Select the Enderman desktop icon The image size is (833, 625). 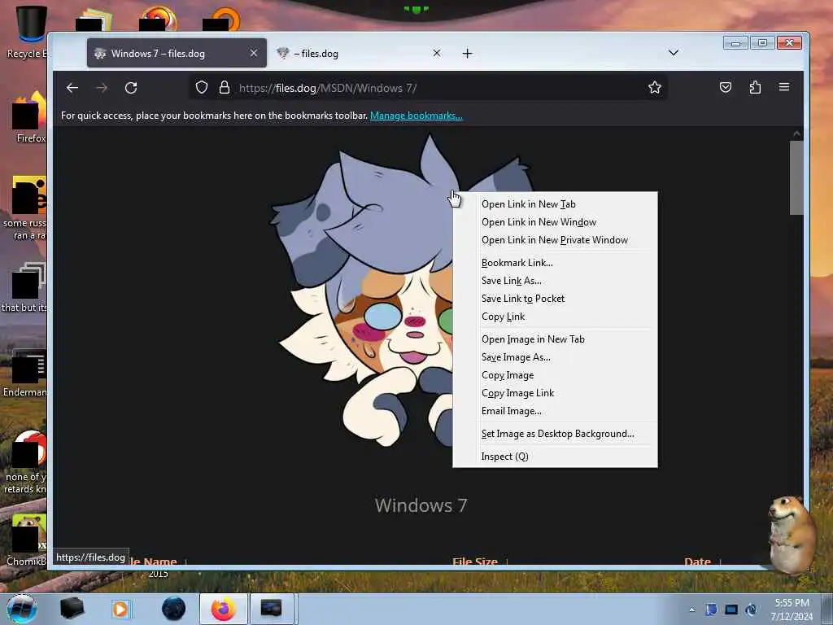tap(25, 372)
